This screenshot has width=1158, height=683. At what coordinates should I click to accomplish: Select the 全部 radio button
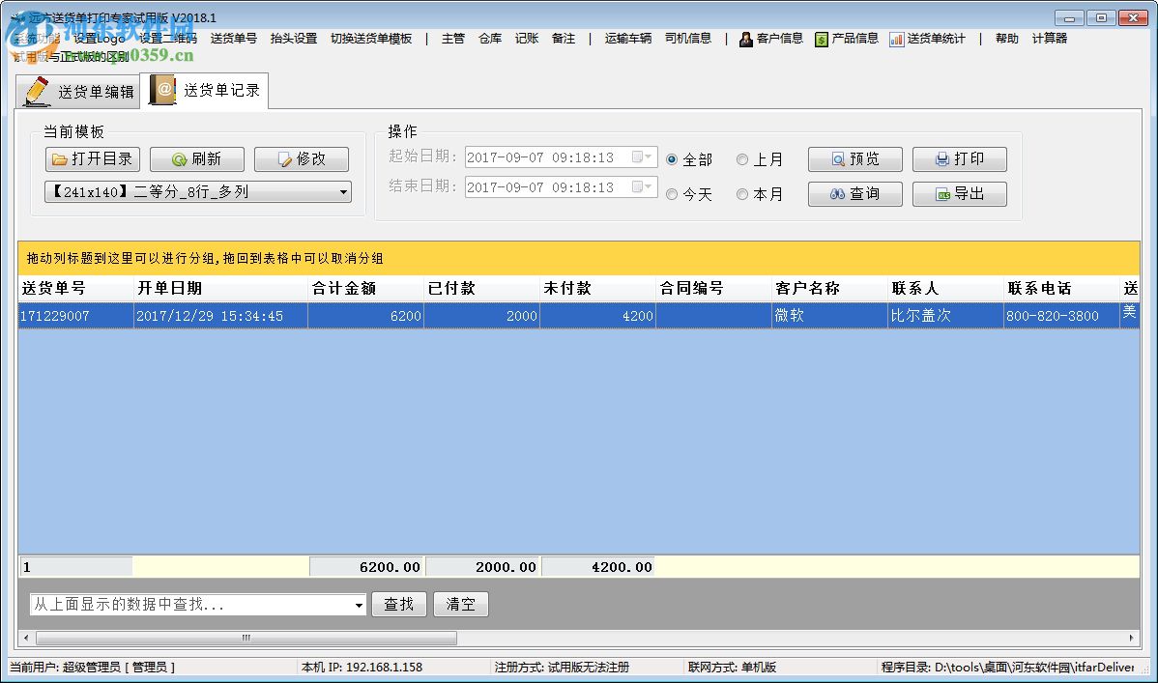[x=673, y=158]
